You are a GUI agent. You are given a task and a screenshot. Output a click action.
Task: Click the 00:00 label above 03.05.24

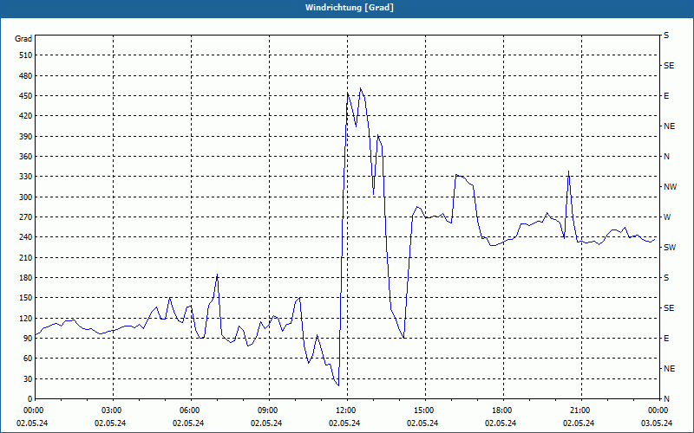tap(658, 410)
